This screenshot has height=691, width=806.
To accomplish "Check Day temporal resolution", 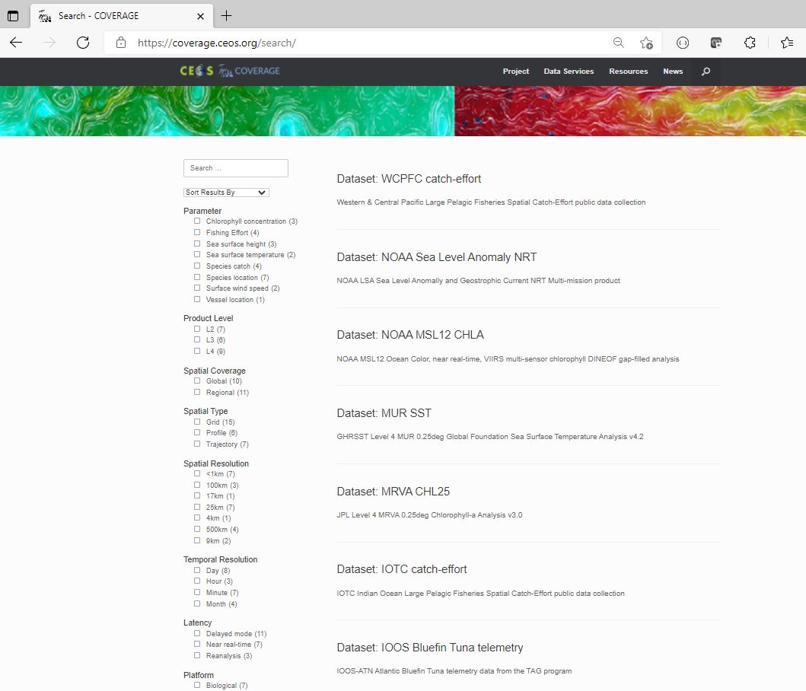I will pyautogui.click(x=197, y=570).
